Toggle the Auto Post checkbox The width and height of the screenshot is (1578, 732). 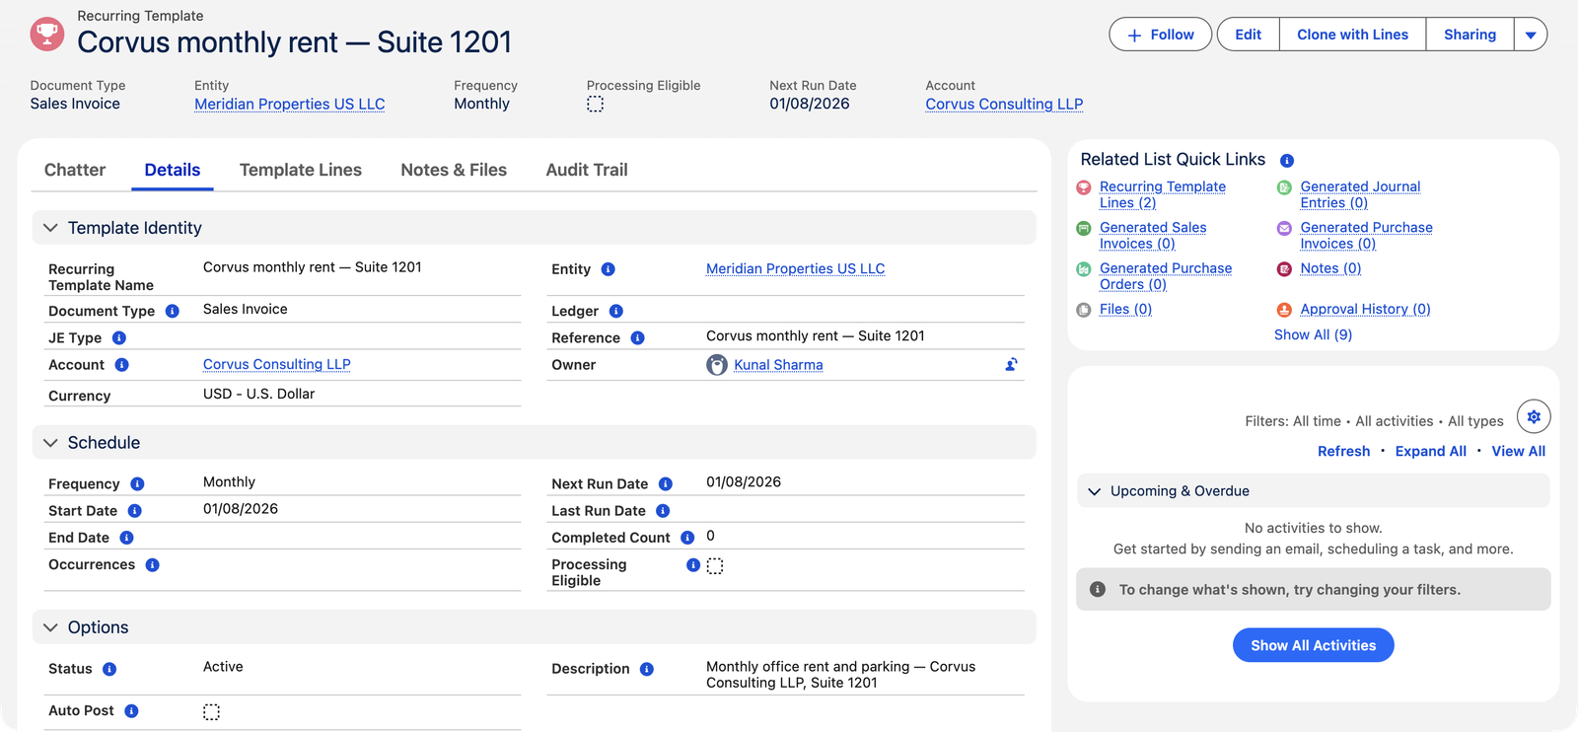[211, 711]
